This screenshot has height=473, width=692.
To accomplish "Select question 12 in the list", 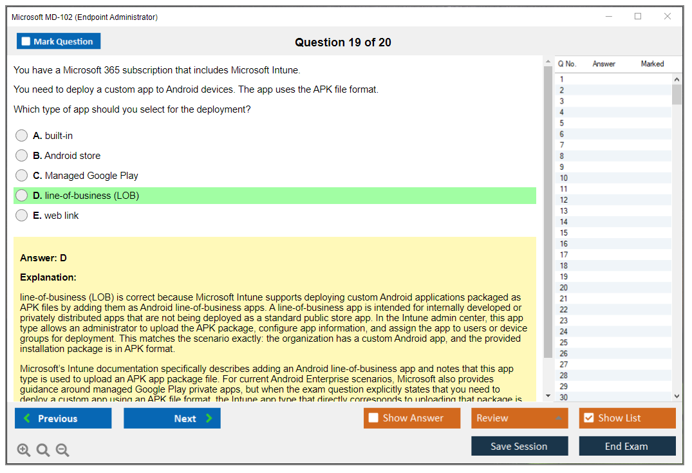I will click(613, 200).
